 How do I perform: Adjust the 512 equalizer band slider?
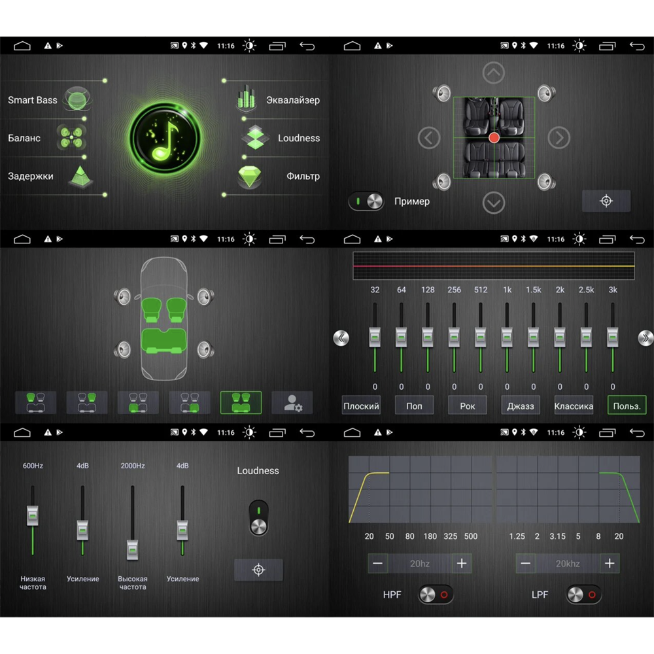point(481,337)
